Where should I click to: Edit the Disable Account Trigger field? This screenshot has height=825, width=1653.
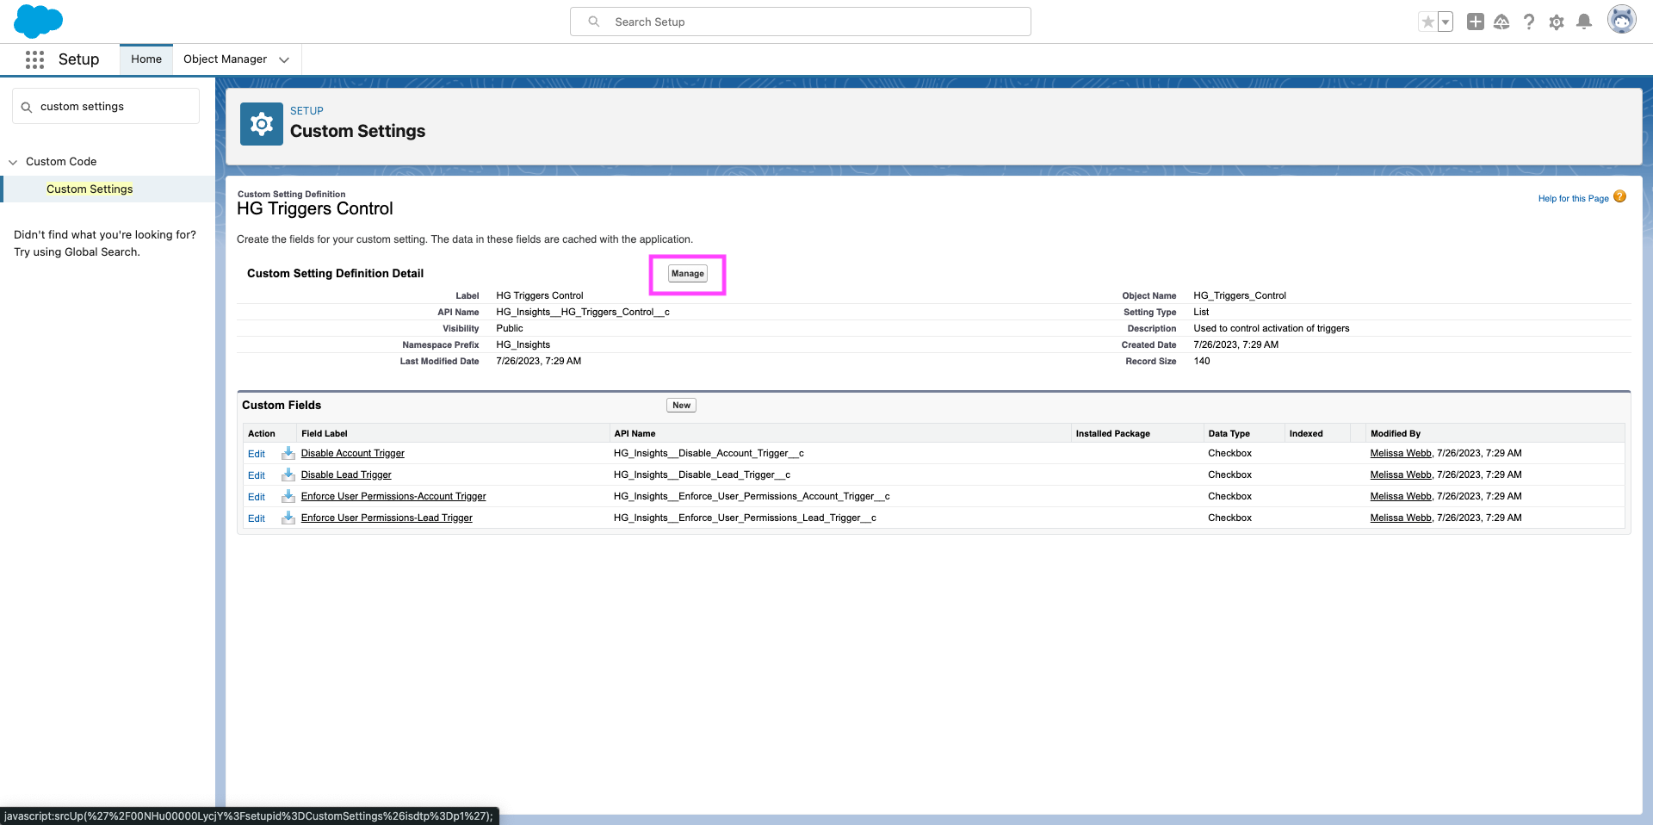click(257, 454)
